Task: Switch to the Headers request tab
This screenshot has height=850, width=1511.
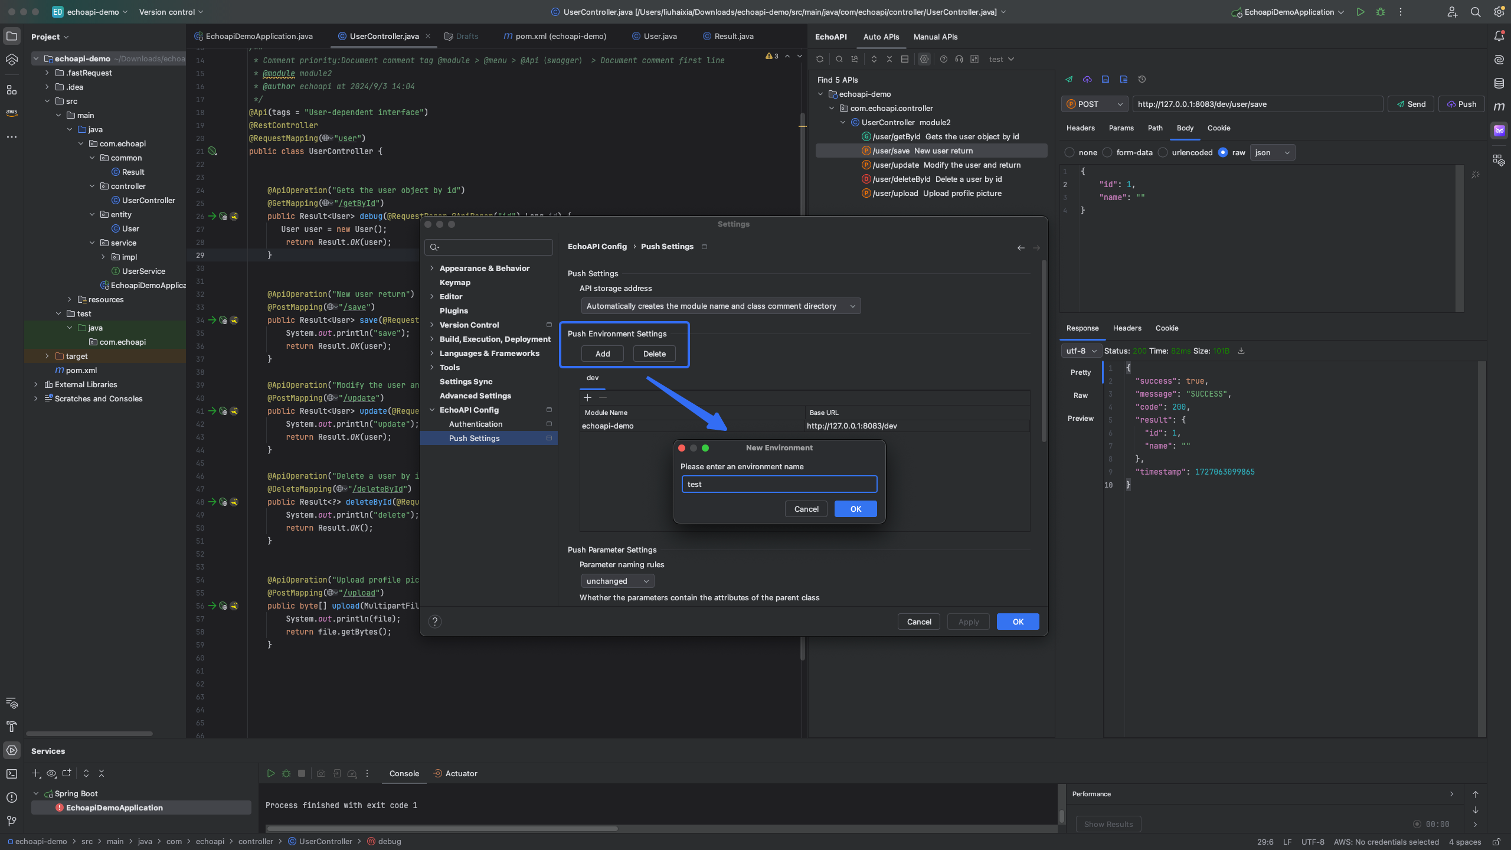Action: 1080,128
